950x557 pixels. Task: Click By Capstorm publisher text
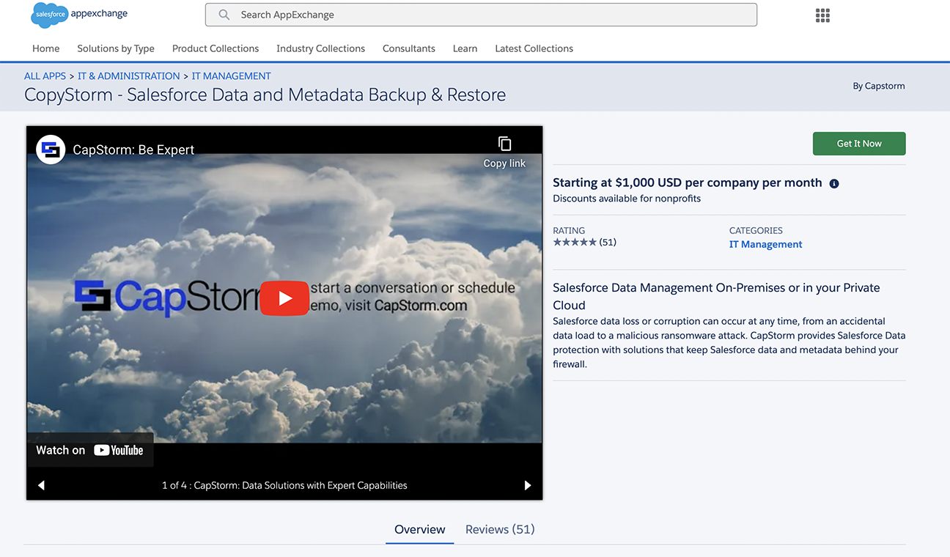click(x=879, y=86)
